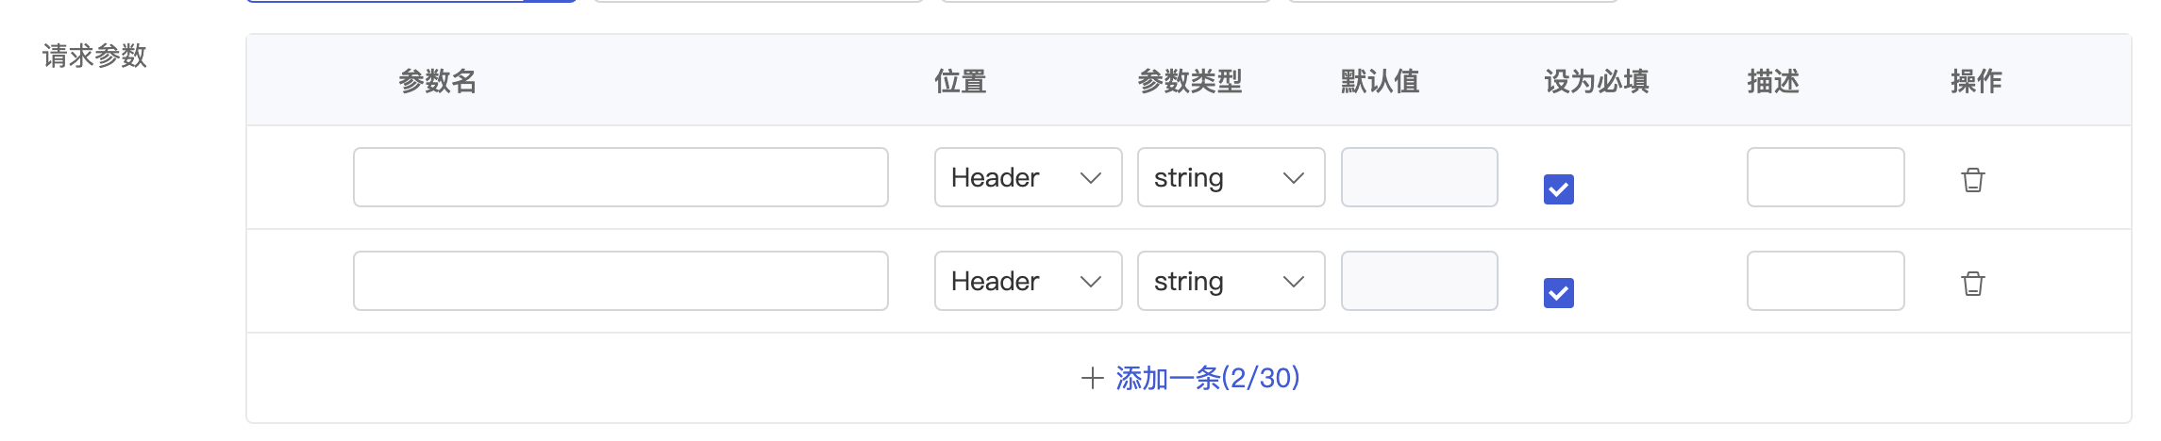Open the second row Header position dropdown
Viewport: 2161px width, 441px height.
pyautogui.click(x=1028, y=281)
